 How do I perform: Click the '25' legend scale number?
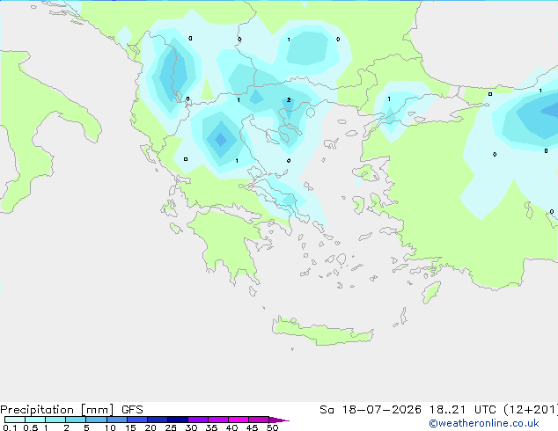coord(171,427)
